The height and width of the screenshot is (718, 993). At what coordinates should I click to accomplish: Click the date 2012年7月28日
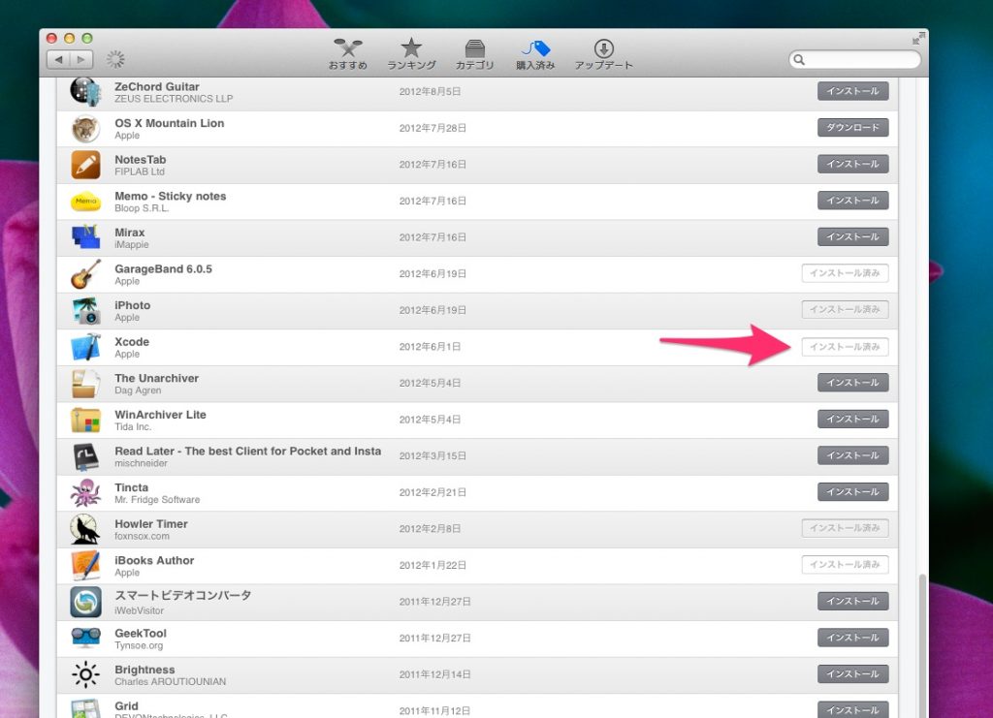point(432,128)
